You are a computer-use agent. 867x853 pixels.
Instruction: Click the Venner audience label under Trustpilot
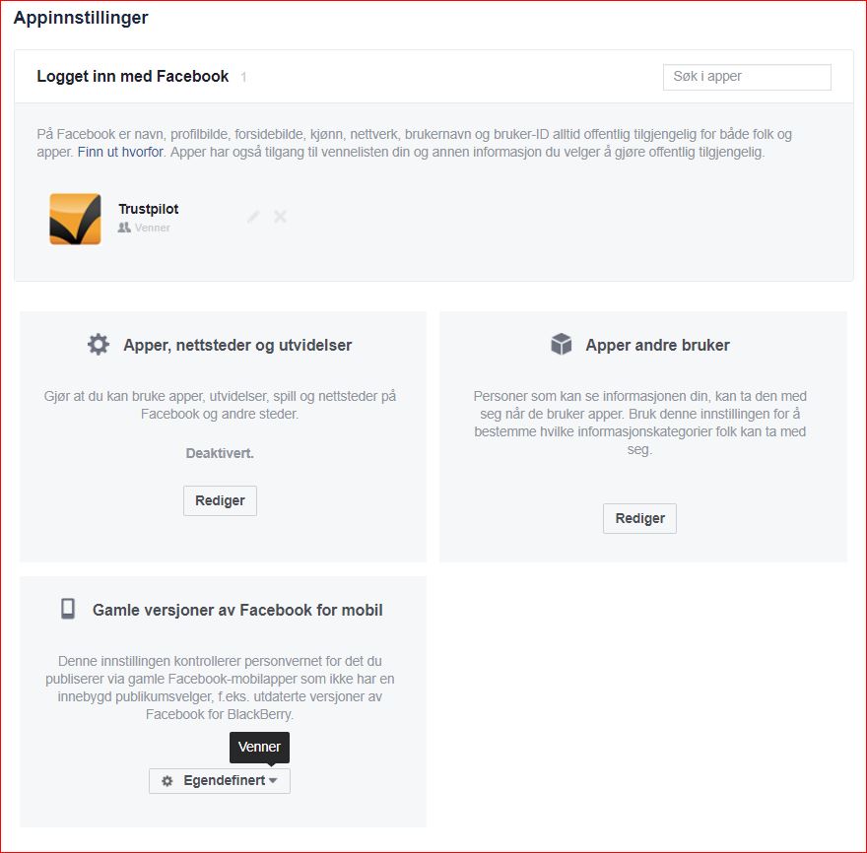(x=152, y=228)
